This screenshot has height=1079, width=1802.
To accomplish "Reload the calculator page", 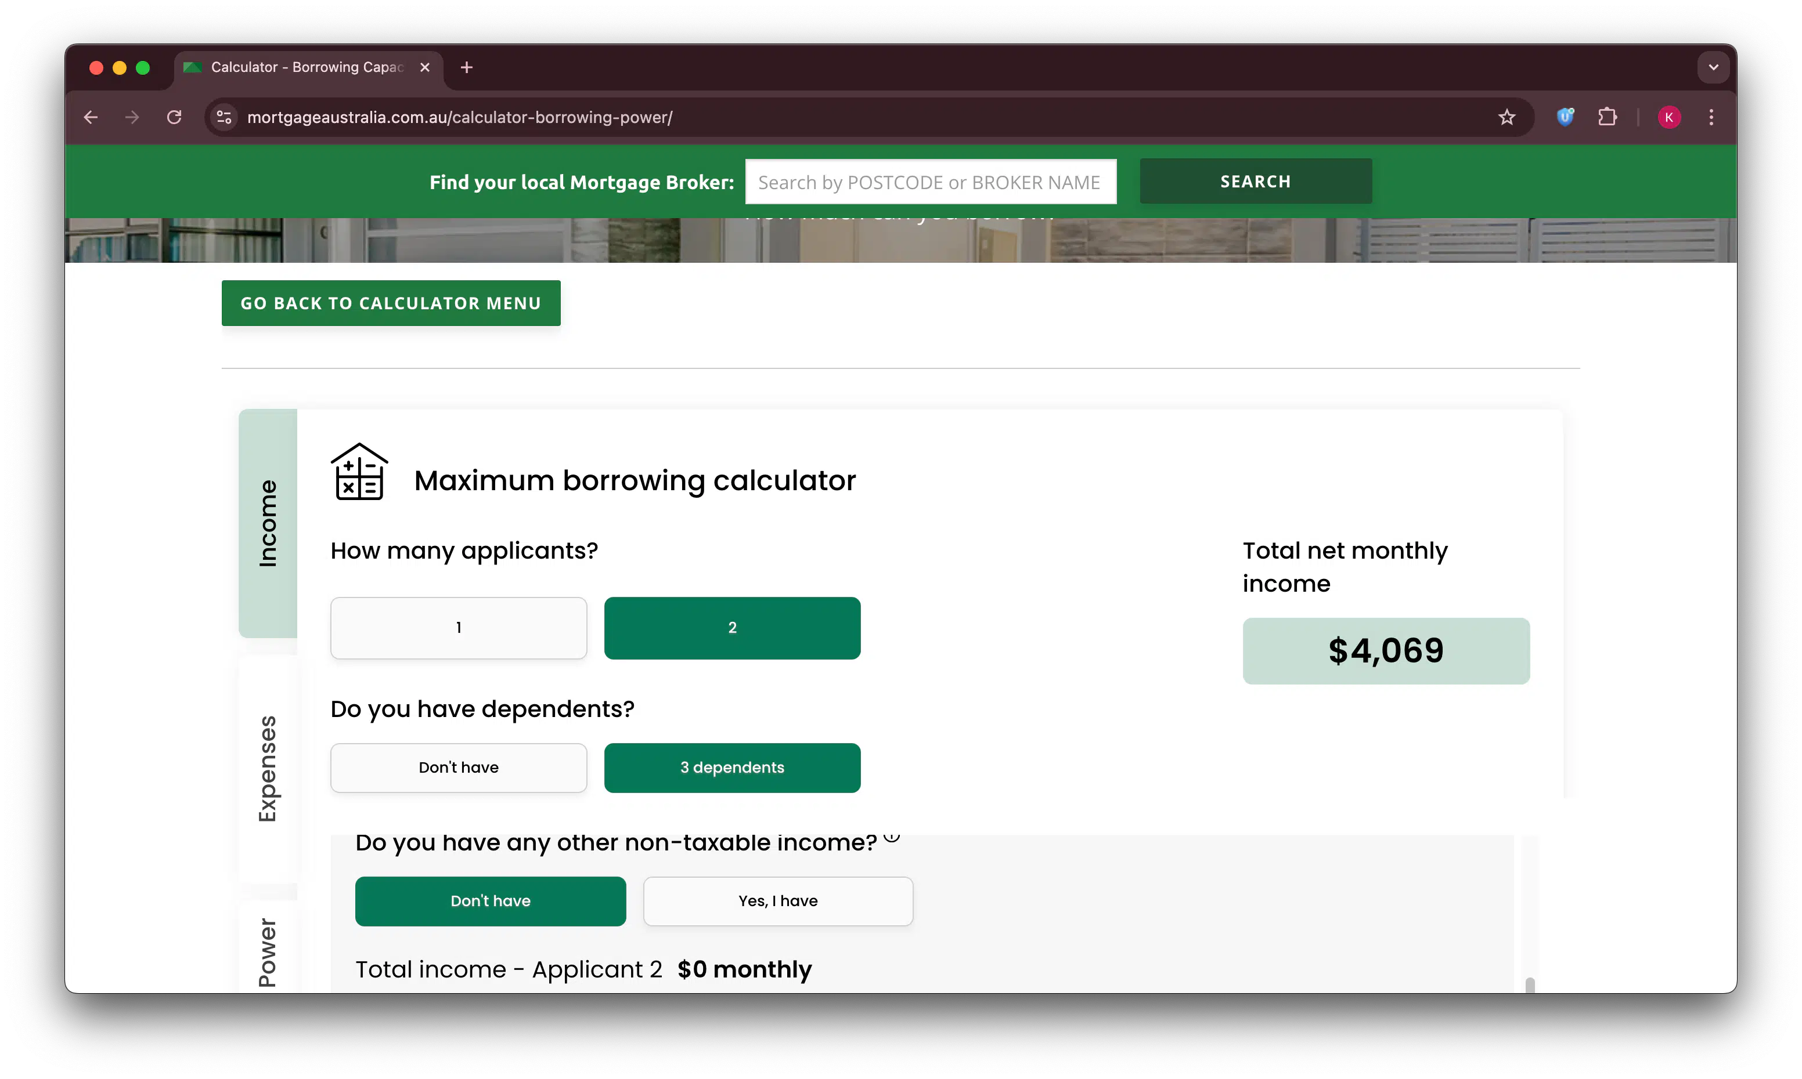I will pos(174,117).
